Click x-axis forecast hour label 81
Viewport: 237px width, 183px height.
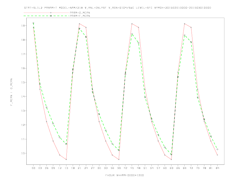(211, 168)
